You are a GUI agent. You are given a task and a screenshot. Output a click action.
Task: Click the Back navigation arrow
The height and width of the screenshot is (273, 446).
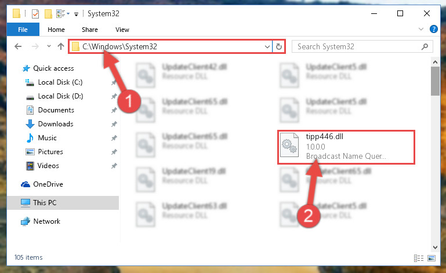click(18, 46)
